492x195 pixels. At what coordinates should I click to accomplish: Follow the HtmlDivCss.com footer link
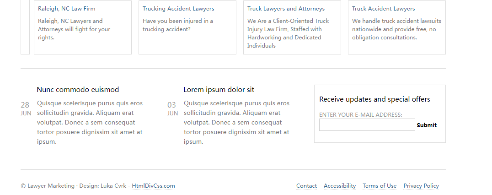[x=153, y=186]
